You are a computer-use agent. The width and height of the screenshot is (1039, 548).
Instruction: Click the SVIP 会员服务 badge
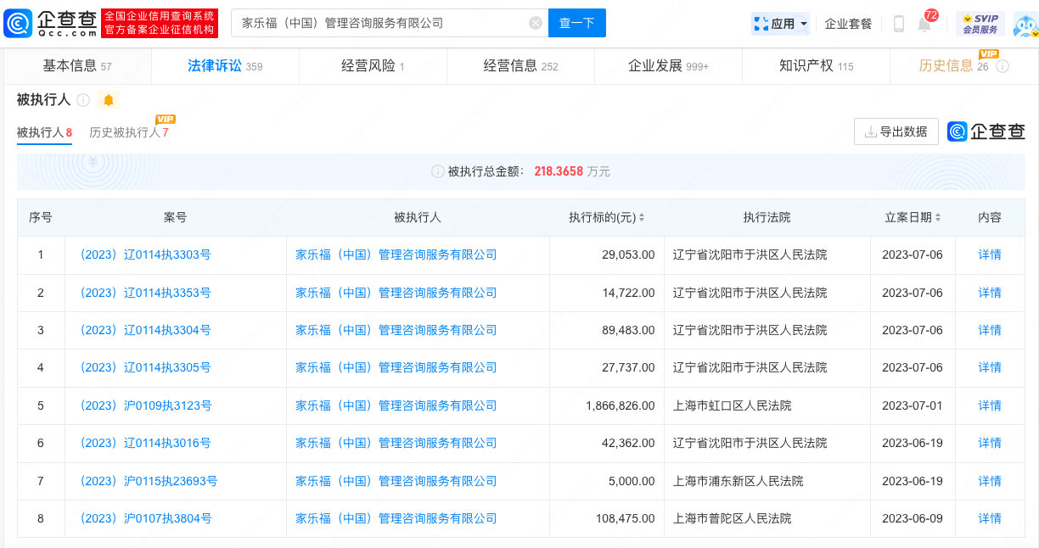coord(980,24)
